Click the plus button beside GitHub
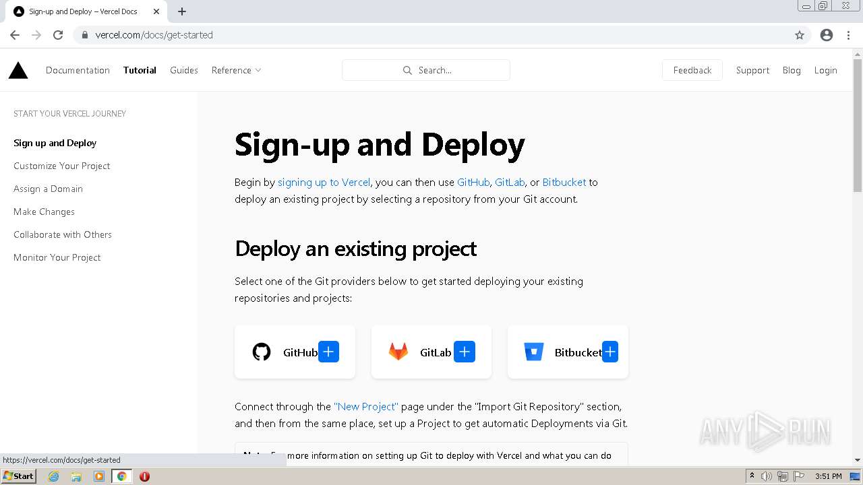Image resolution: width=863 pixels, height=485 pixels. [x=328, y=352]
